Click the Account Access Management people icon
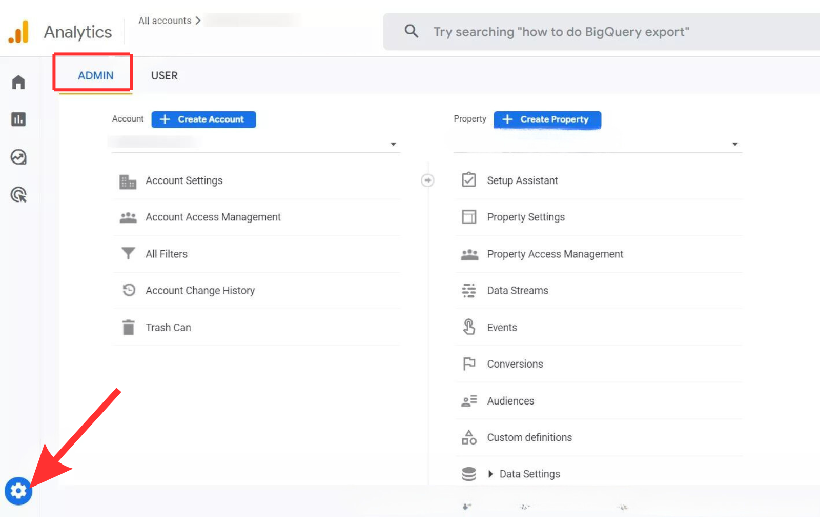Viewport: 820px width, 525px height. point(128,217)
